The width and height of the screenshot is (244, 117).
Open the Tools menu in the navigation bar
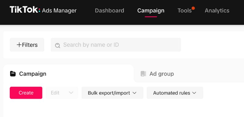pyautogui.click(x=185, y=11)
